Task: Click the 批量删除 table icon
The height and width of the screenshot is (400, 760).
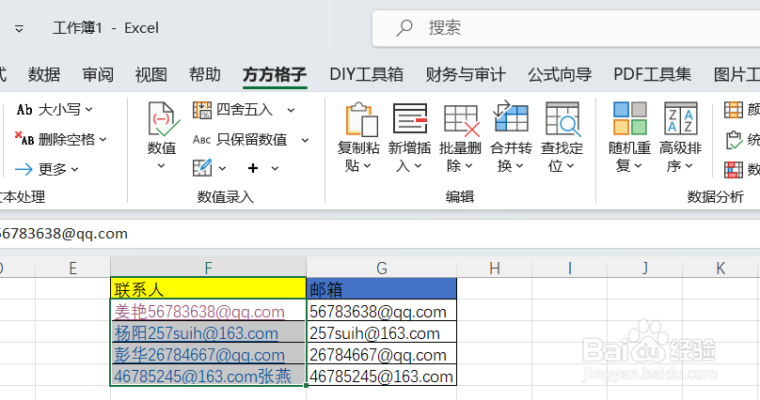Action: pos(462,120)
